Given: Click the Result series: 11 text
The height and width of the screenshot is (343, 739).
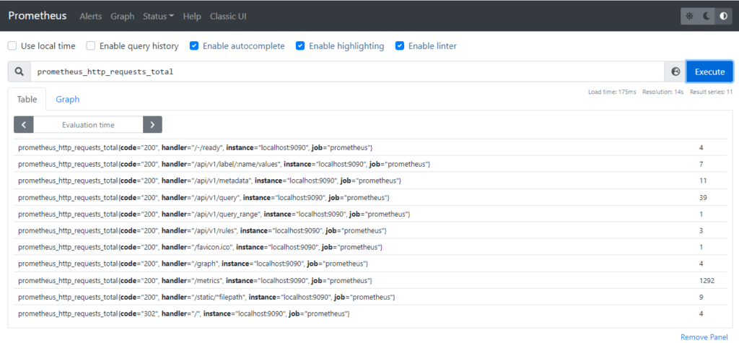Looking at the screenshot, I should [711, 92].
